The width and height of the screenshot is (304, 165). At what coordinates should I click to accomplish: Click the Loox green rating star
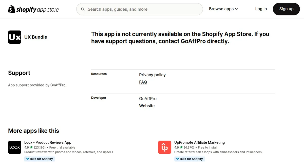[x=31, y=147]
